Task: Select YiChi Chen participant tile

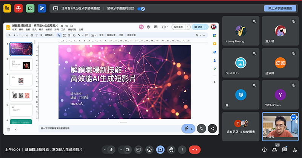Action: pos(280,95)
